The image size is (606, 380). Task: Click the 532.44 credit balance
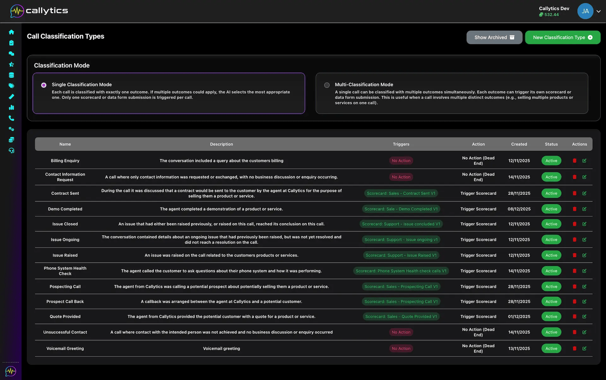pos(549,15)
